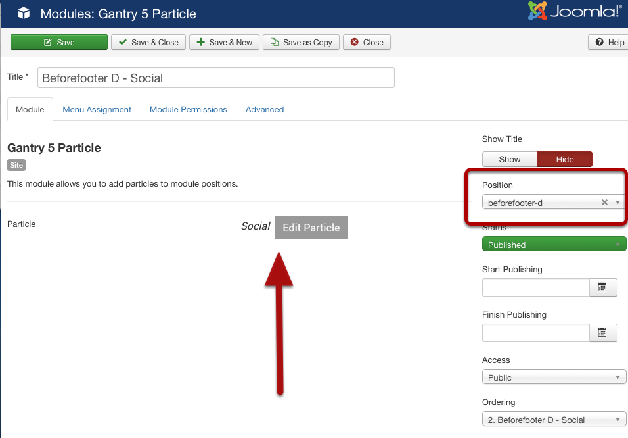The image size is (628, 438).
Task: Open the Access dropdown set to Public
Action: (x=554, y=377)
